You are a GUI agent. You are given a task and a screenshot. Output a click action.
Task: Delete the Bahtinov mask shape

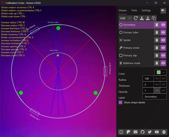157,63
